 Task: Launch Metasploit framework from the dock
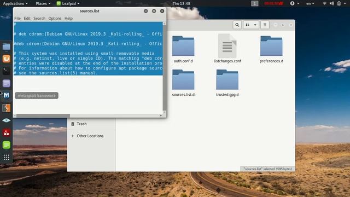6,96
